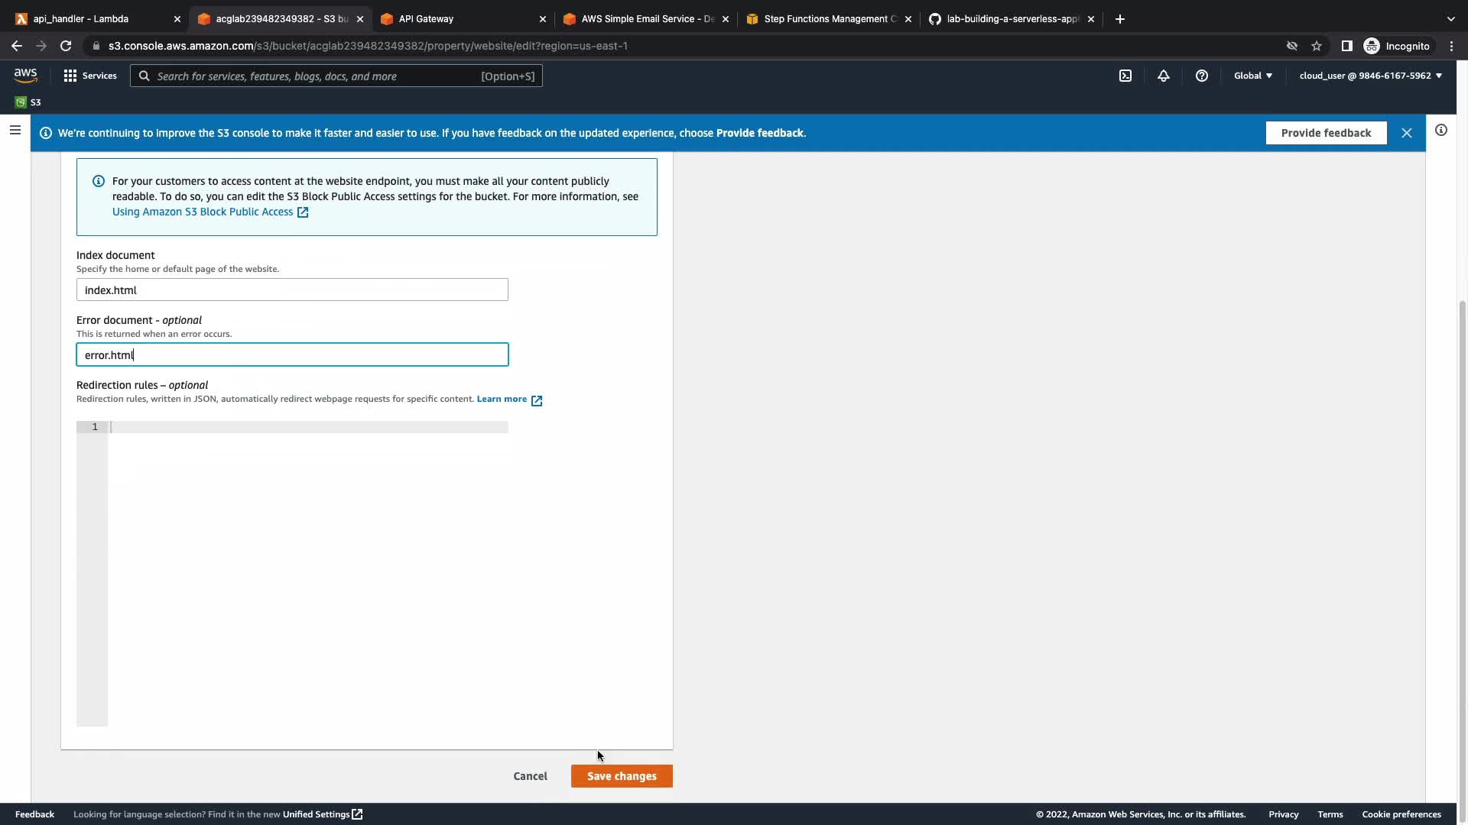Click the Provide feedback button
This screenshot has height=825, width=1468.
[1325, 133]
